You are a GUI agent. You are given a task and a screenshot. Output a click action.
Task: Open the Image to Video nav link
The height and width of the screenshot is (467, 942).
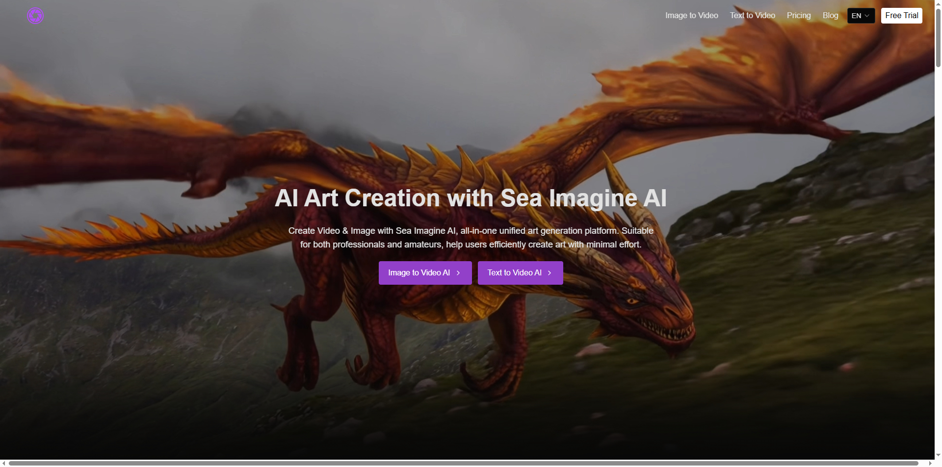pos(691,16)
